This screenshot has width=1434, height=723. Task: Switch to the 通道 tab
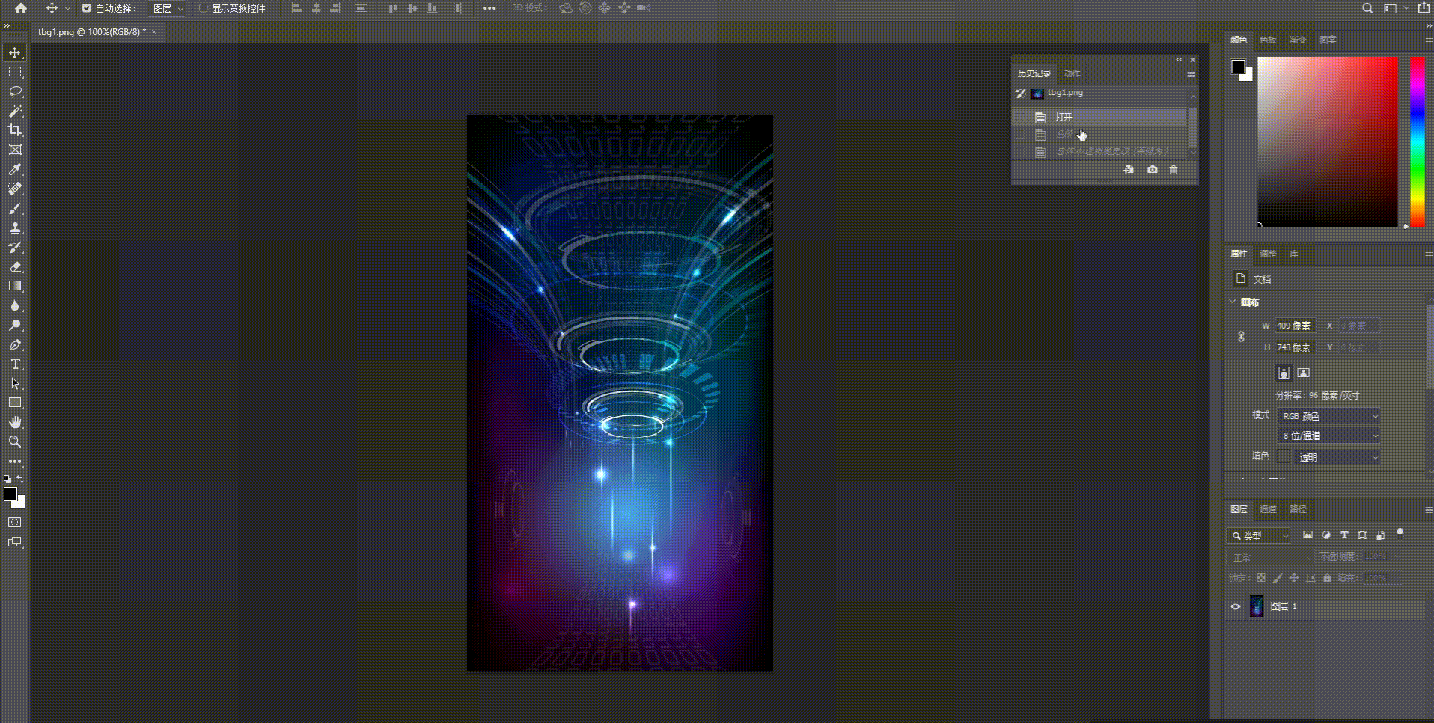coord(1267,510)
